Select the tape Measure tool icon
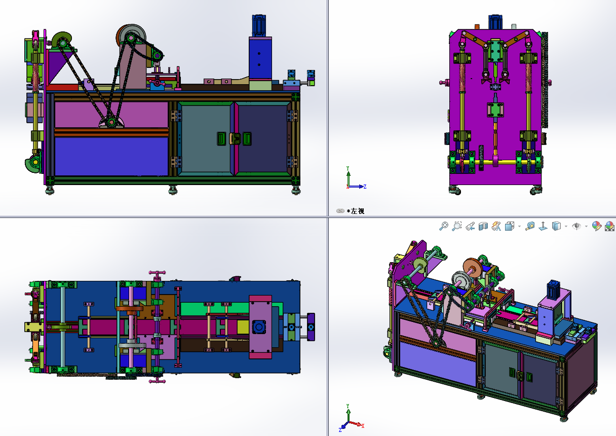 [530, 226]
